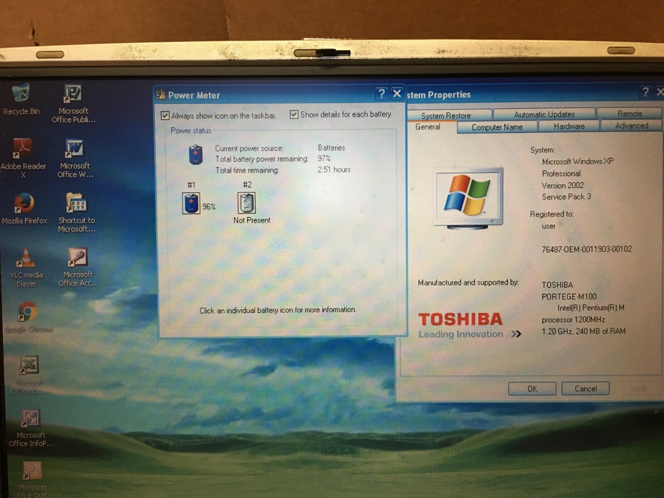Close the Power Meter window
The width and height of the screenshot is (664, 498).
click(397, 94)
